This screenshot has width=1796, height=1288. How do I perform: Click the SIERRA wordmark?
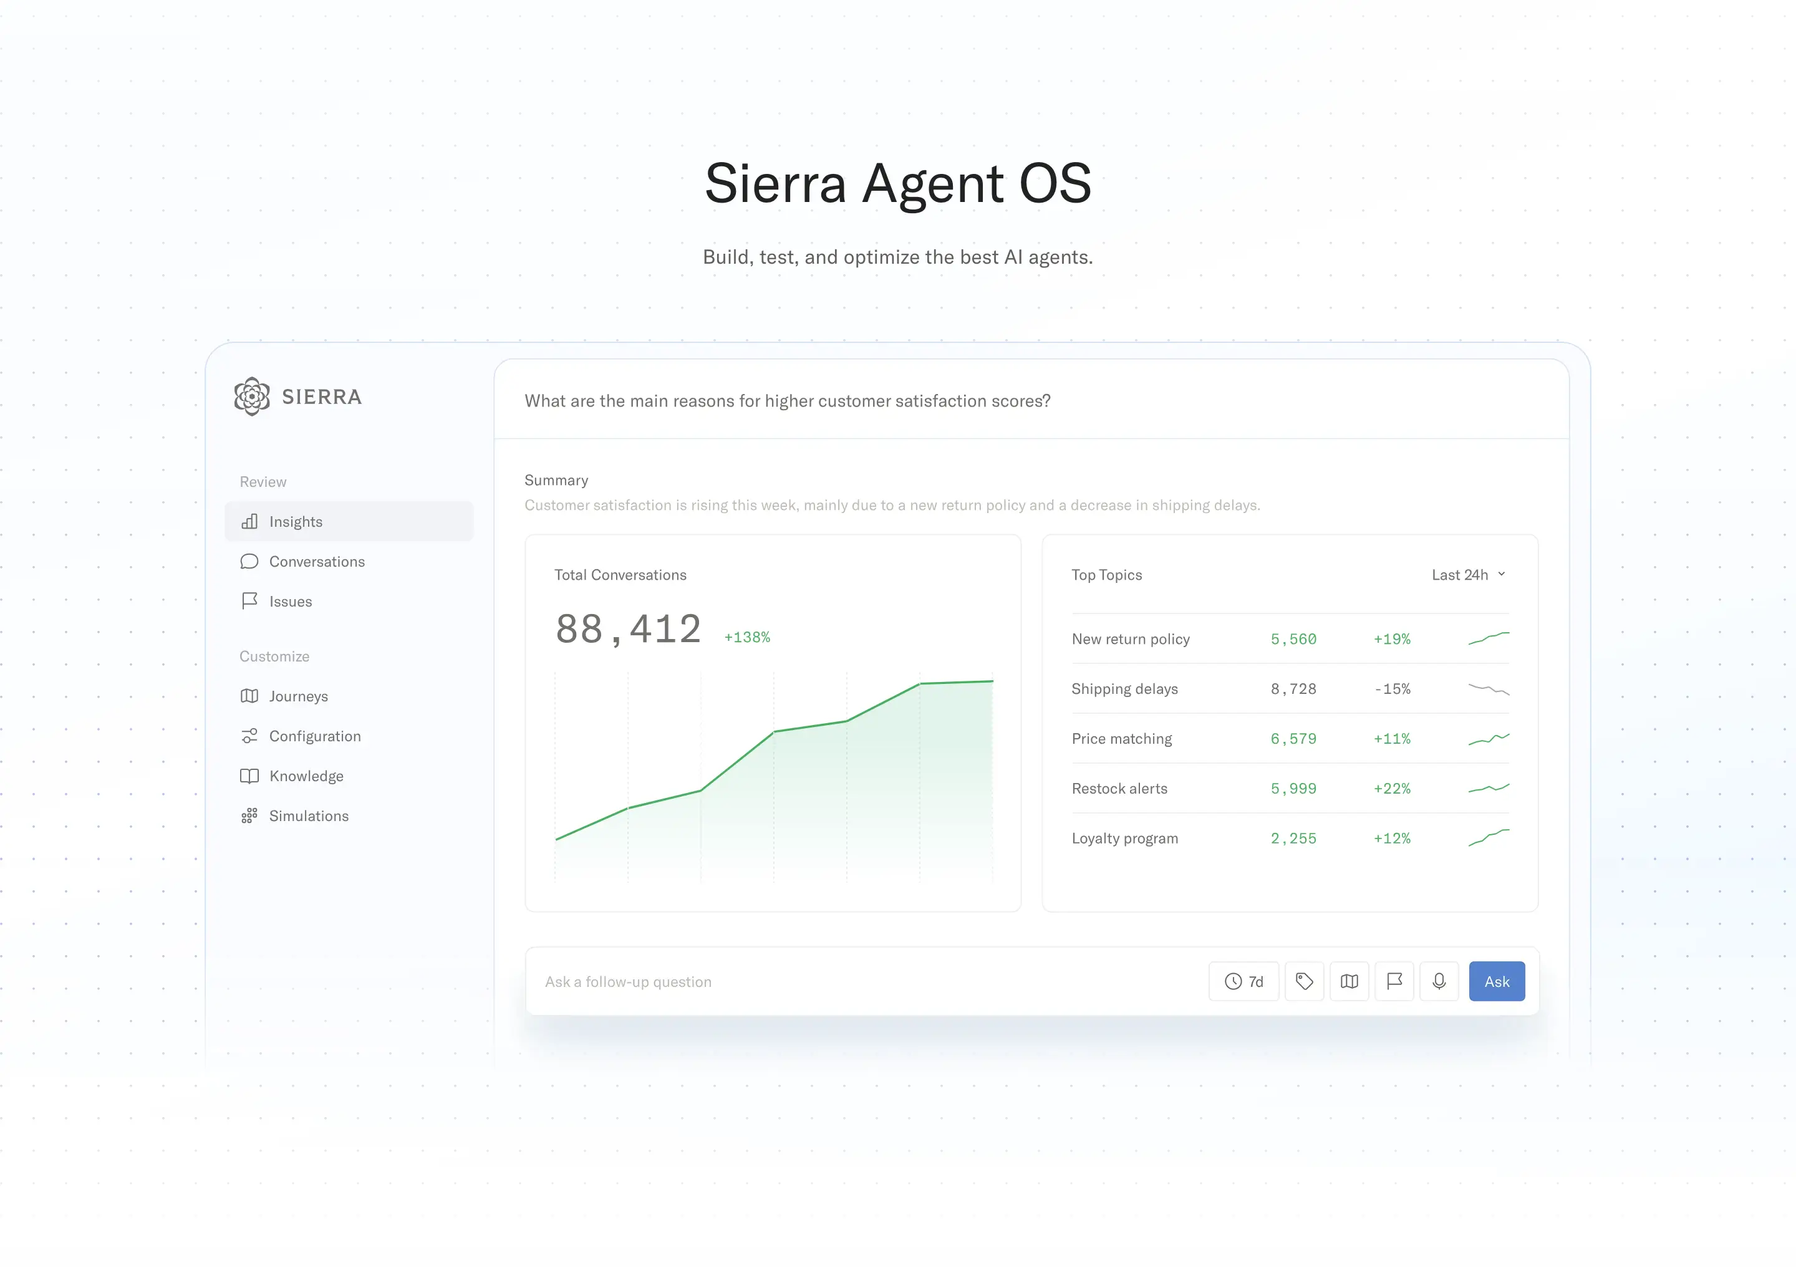click(x=322, y=396)
